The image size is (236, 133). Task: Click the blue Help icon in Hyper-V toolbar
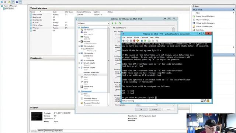(x=17, y=2)
